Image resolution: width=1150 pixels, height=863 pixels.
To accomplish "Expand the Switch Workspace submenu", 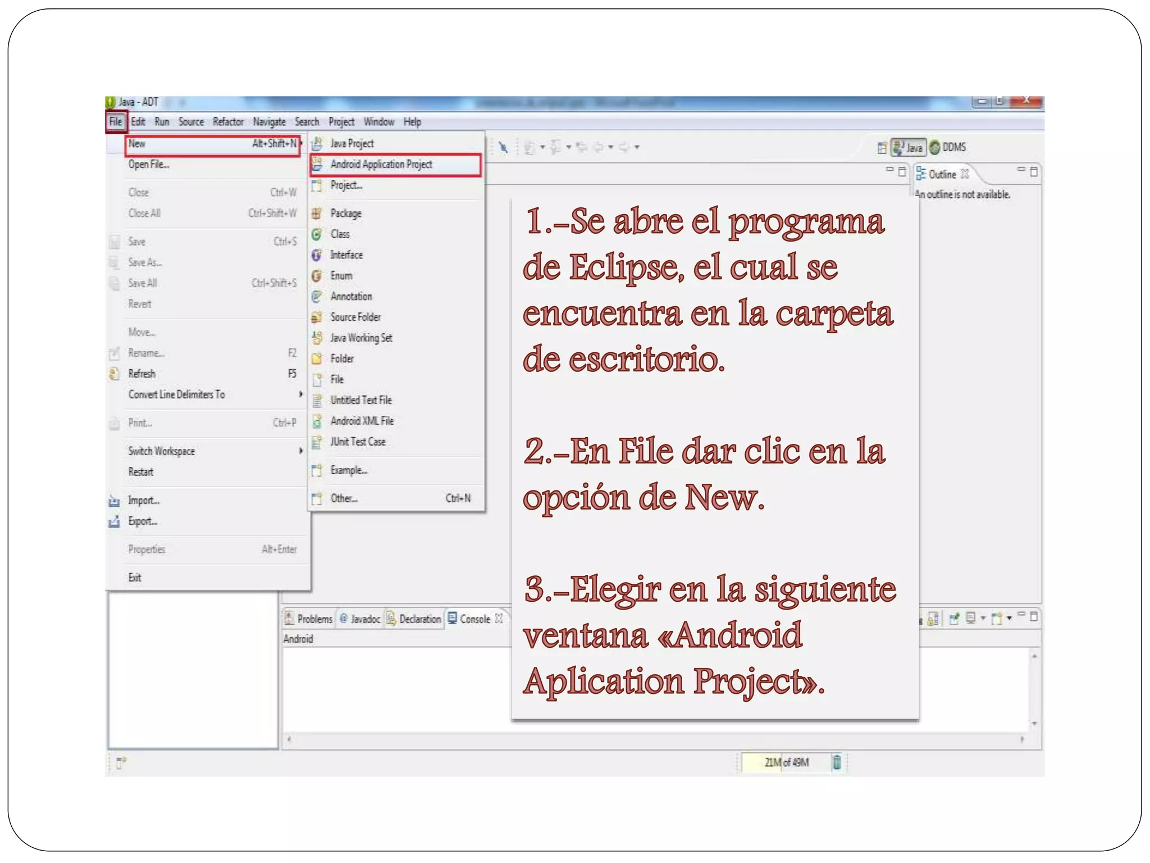I will pos(301,451).
